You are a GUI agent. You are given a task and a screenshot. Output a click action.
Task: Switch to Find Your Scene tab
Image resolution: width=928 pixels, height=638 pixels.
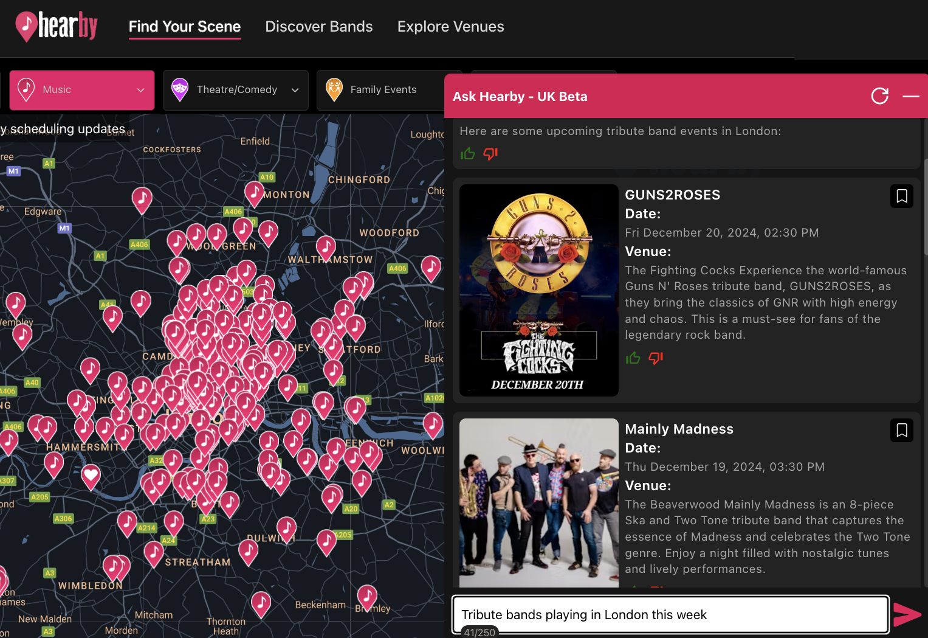[185, 26]
